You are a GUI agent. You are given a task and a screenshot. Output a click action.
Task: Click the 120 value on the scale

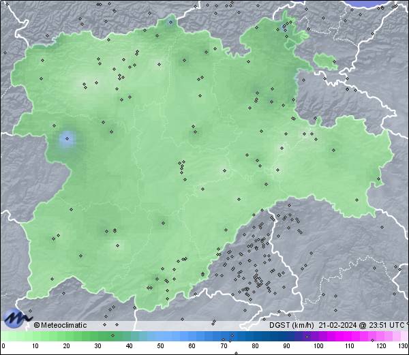point(381,346)
